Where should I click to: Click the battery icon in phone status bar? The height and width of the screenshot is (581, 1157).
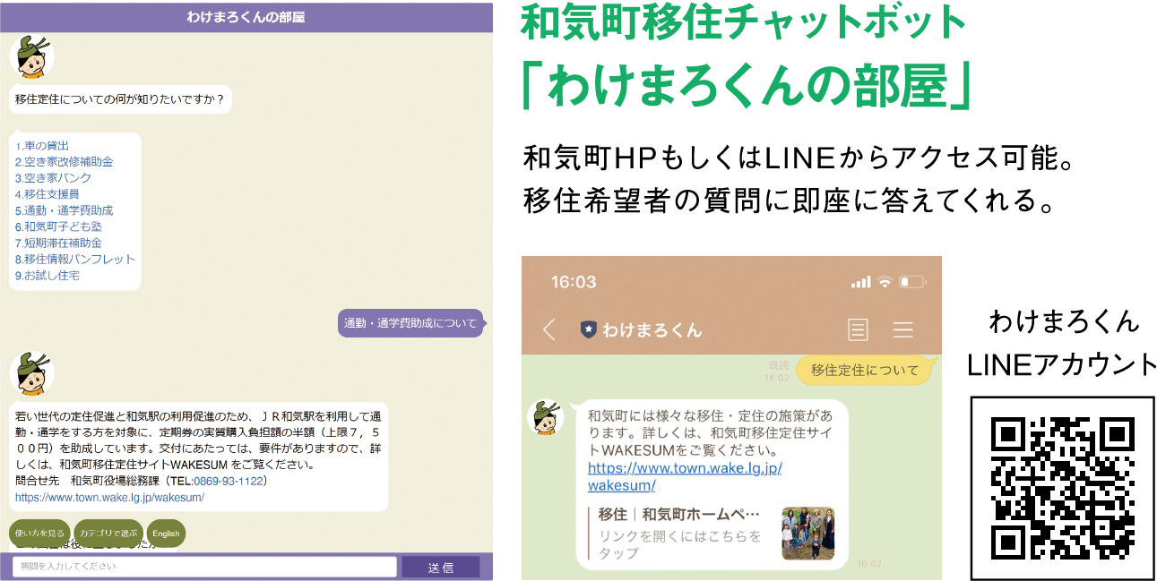pos(912,282)
